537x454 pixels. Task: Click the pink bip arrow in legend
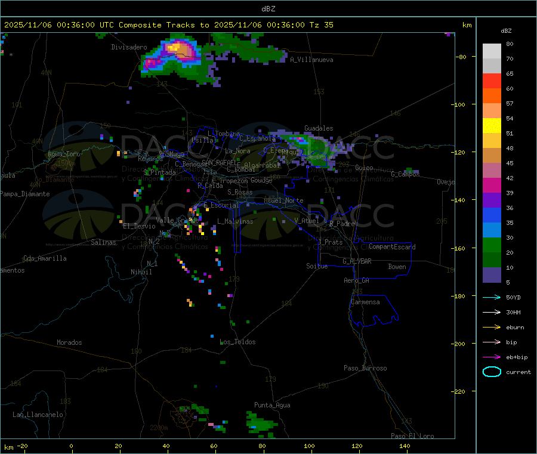tap(492, 342)
